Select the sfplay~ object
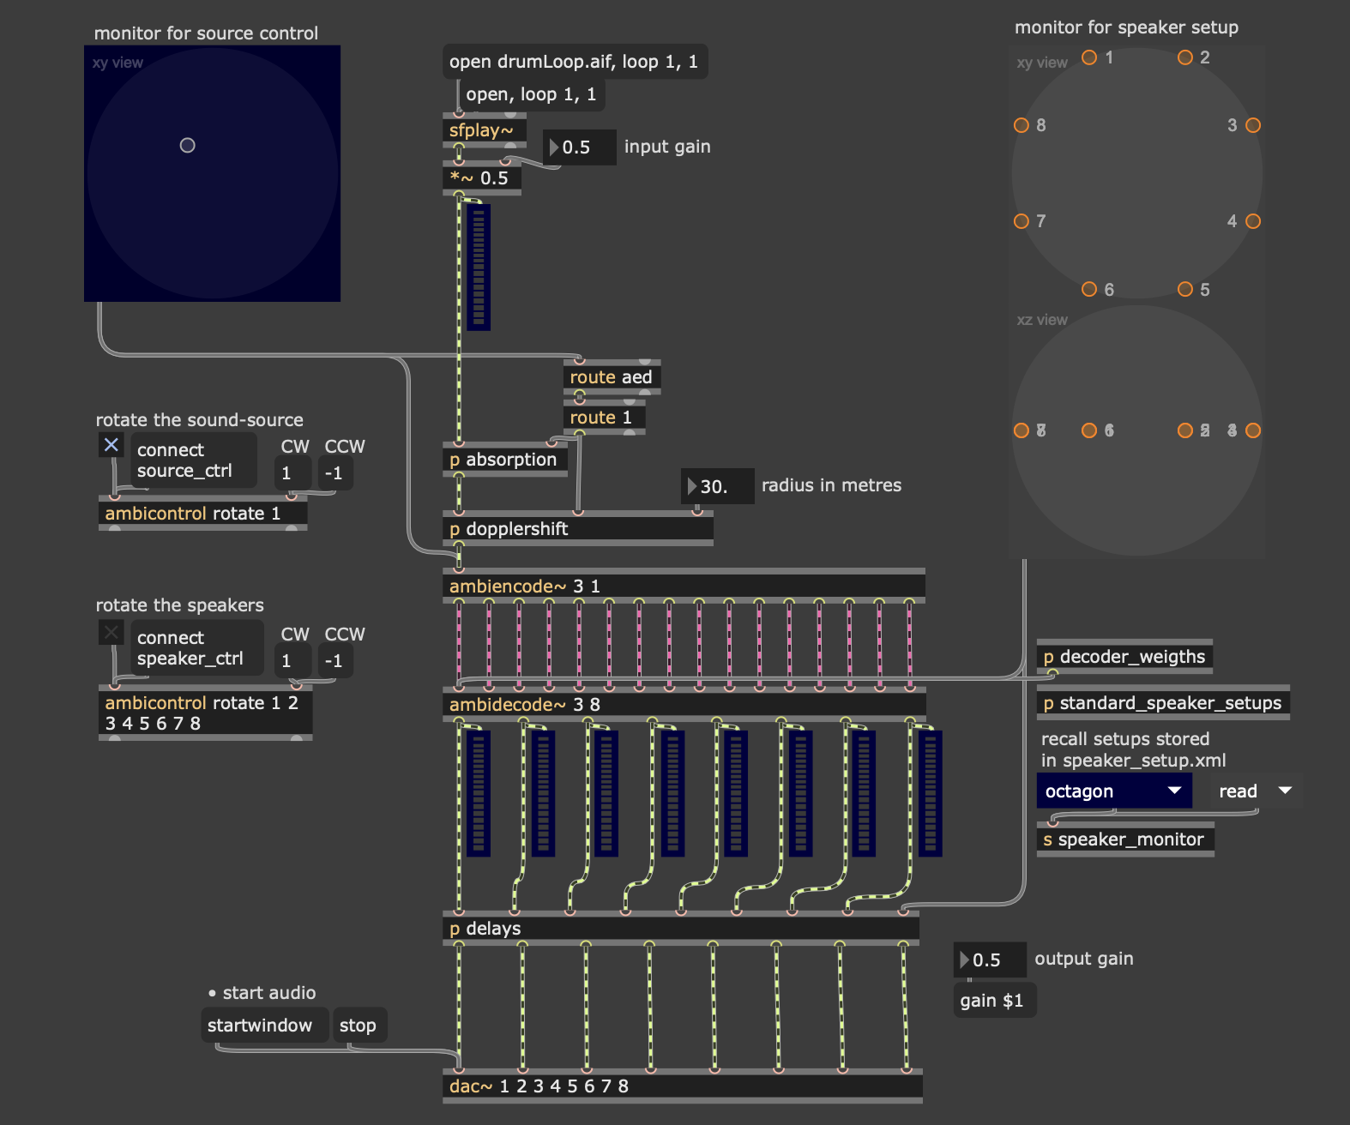 [x=485, y=130]
